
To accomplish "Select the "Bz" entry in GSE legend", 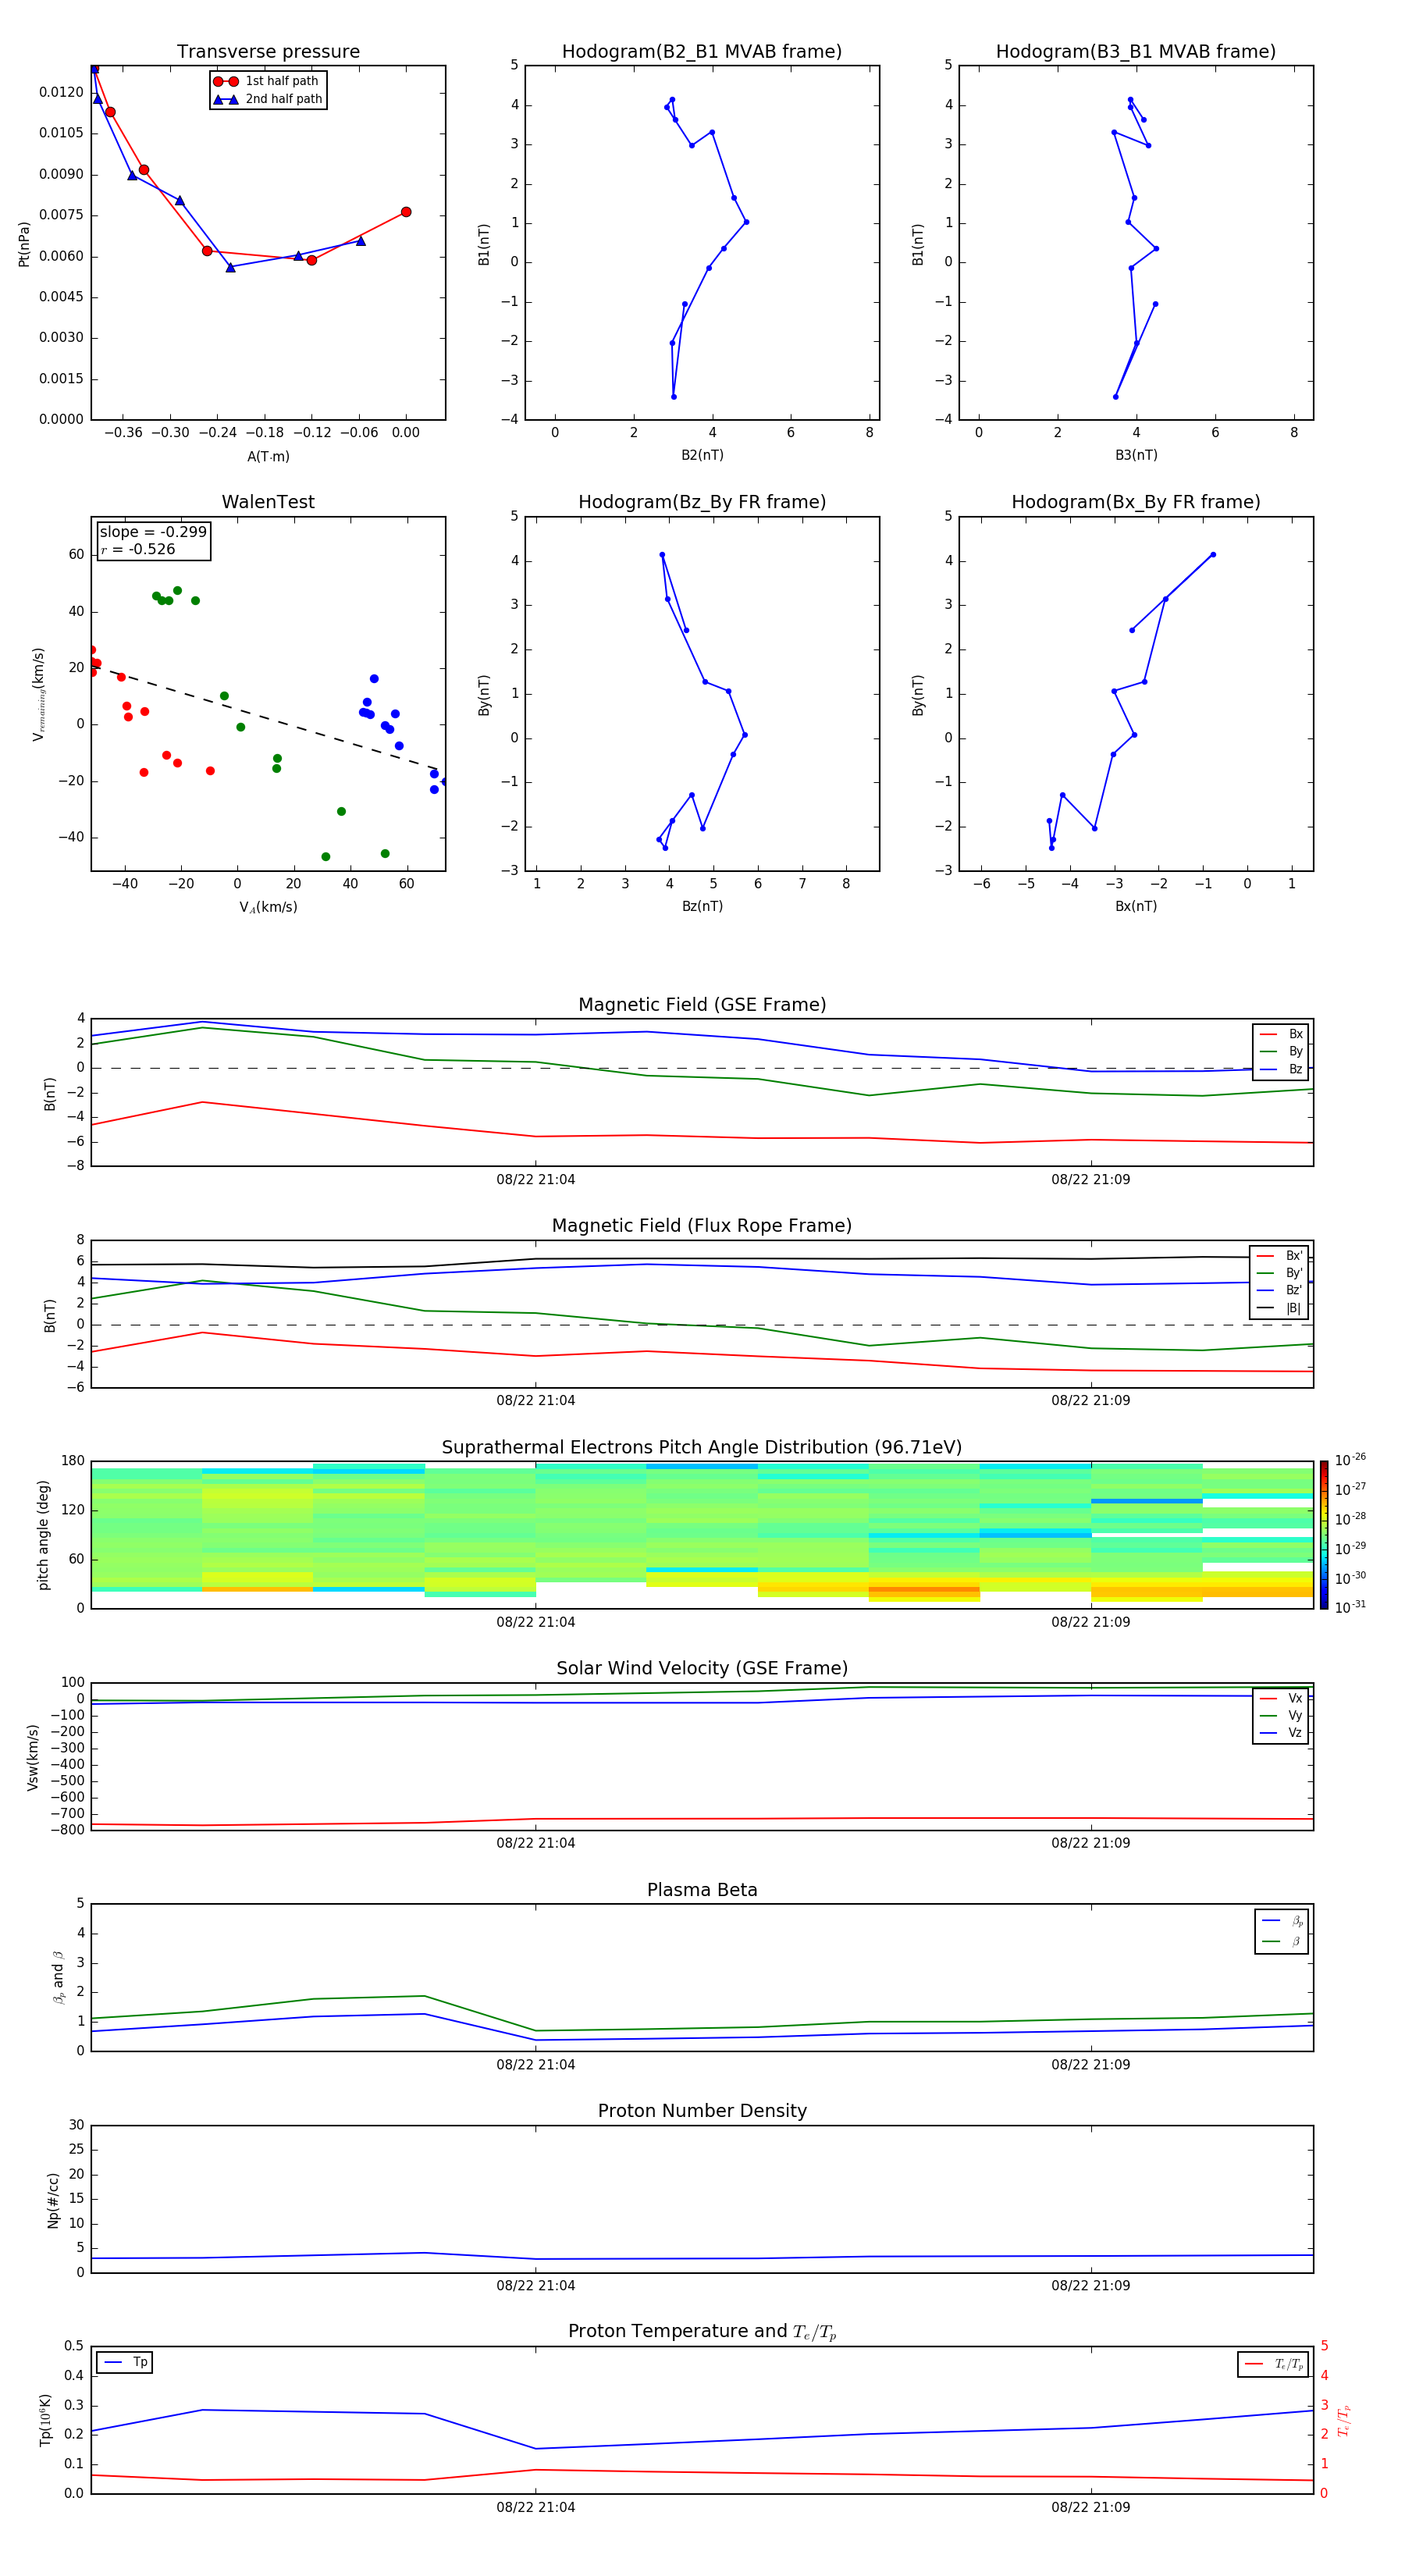I will (x=1281, y=1069).
